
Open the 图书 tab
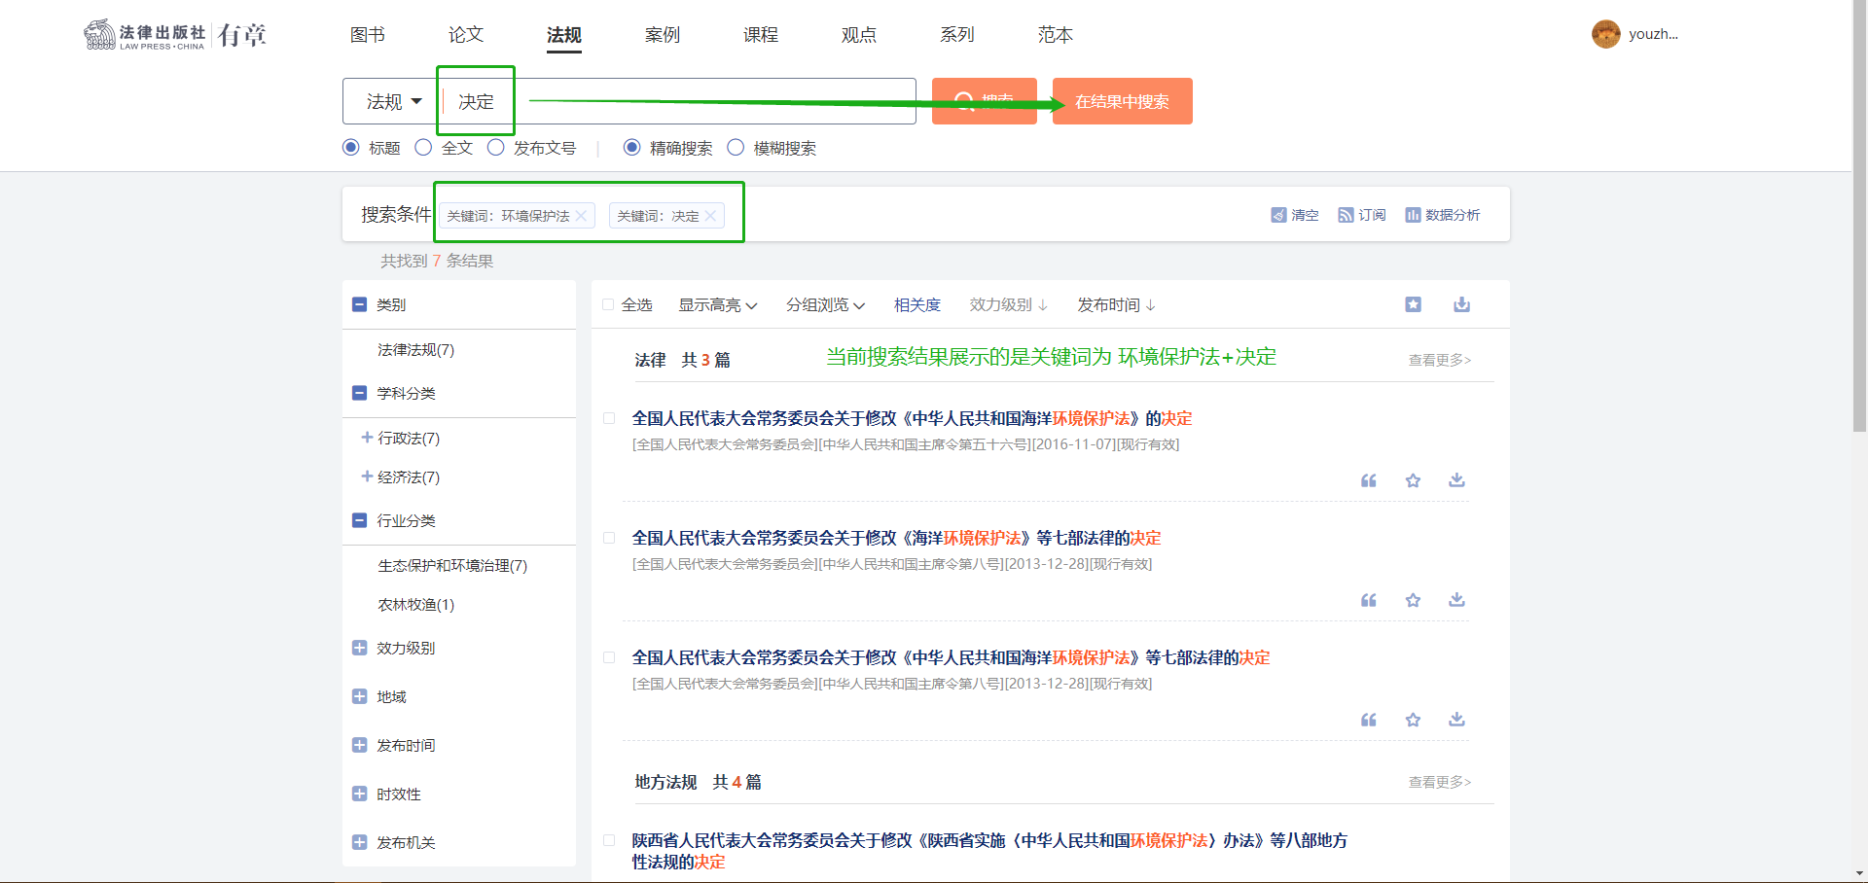[367, 35]
